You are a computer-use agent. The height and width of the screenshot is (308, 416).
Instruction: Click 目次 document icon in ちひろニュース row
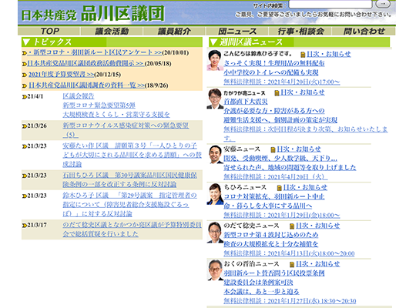coord(279,188)
